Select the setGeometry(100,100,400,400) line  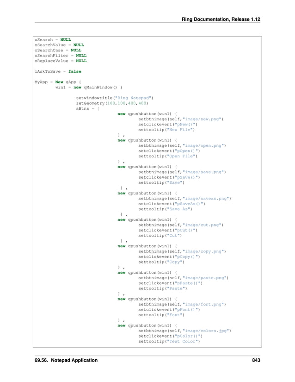point(112,103)
